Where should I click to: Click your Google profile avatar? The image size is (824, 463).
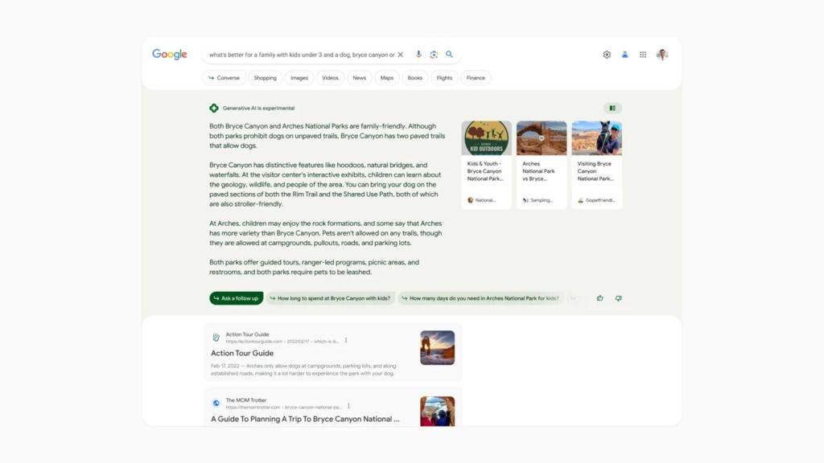point(662,54)
